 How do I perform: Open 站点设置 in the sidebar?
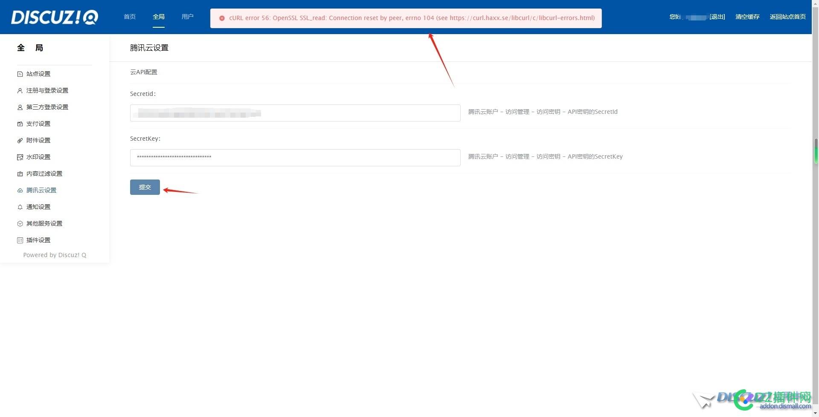point(38,74)
